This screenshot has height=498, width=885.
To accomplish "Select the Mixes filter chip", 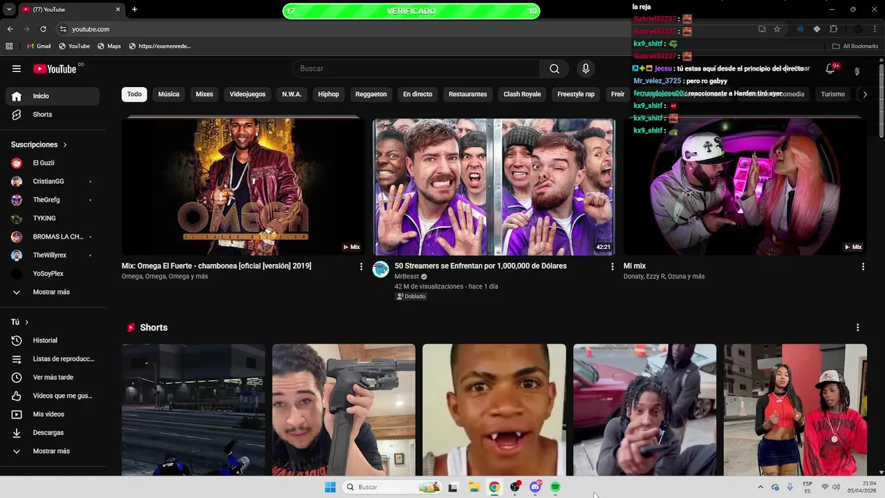I will point(205,94).
